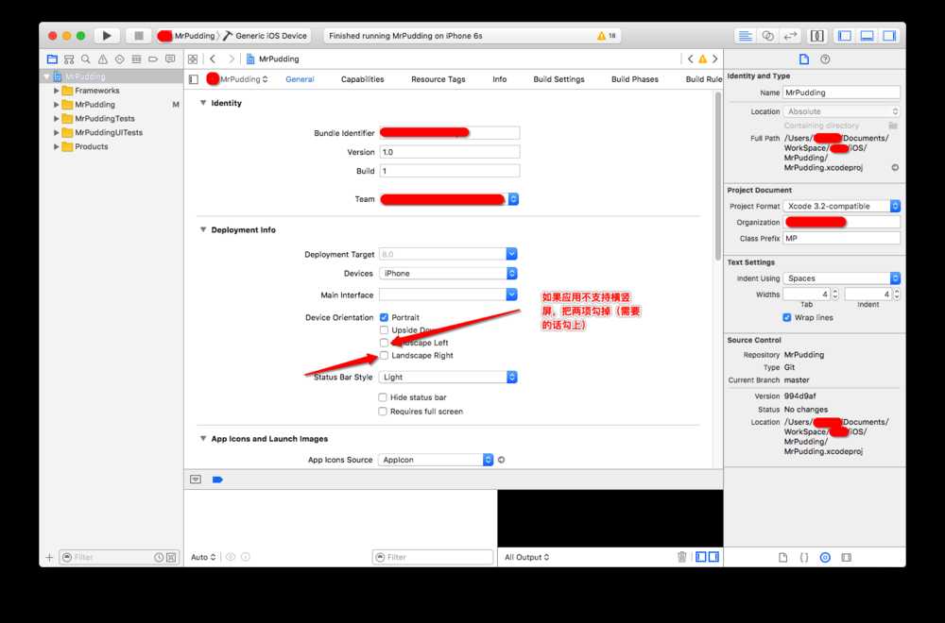Choose Generic iOS Device destination

266,36
